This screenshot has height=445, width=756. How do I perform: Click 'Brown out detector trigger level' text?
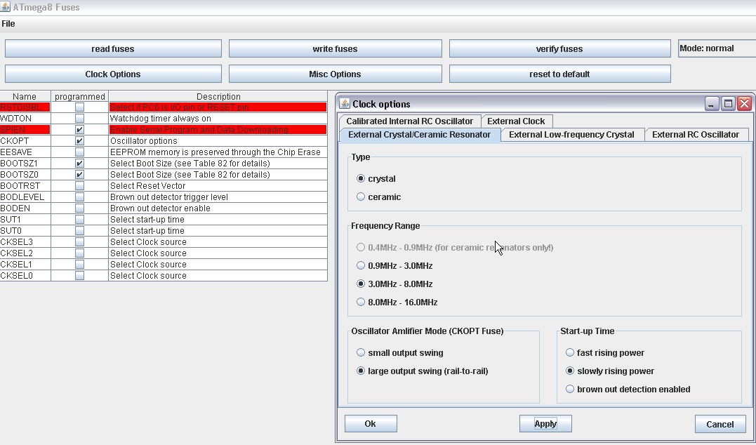pyautogui.click(x=168, y=197)
